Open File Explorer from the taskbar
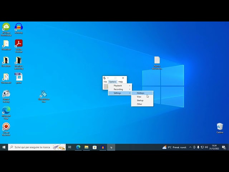This screenshot has height=172, width=229. click(x=87, y=147)
